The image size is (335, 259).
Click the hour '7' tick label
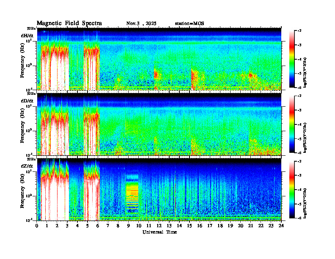[x=108, y=226]
